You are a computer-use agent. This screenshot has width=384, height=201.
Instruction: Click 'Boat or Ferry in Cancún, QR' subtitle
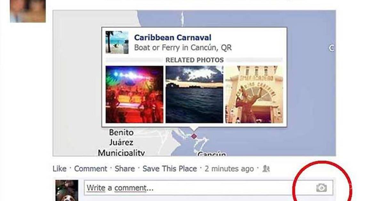pyautogui.click(x=183, y=48)
